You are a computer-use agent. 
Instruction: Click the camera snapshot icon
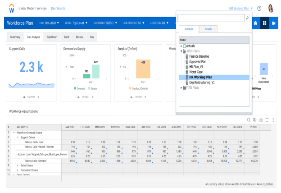coord(255,23)
